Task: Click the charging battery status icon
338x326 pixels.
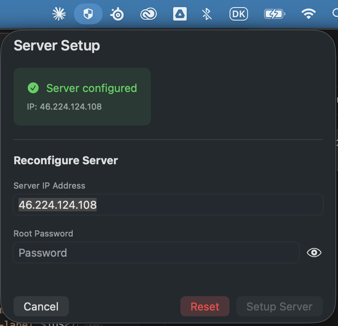Action: 274,13
